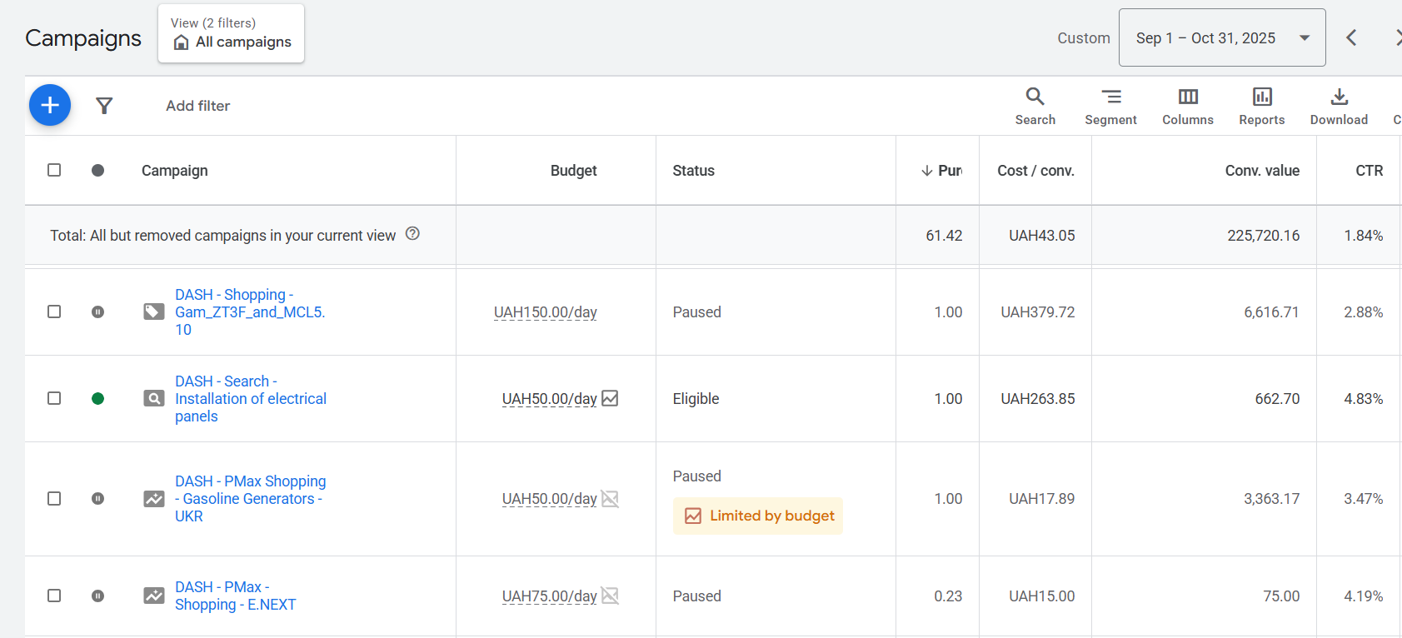Open the Segment options
The height and width of the screenshot is (638, 1402).
pos(1110,106)
